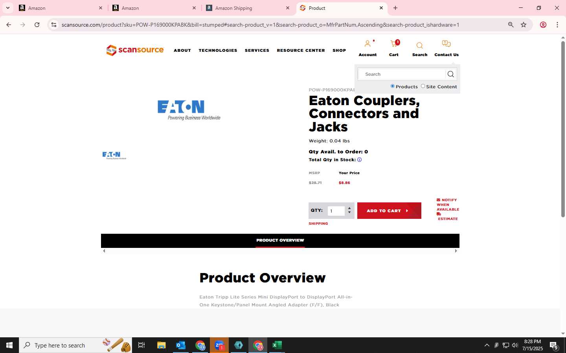566x353 pixels.
Task: Open the RESOURCE CENTER menu
Action: tap(301, 50)
